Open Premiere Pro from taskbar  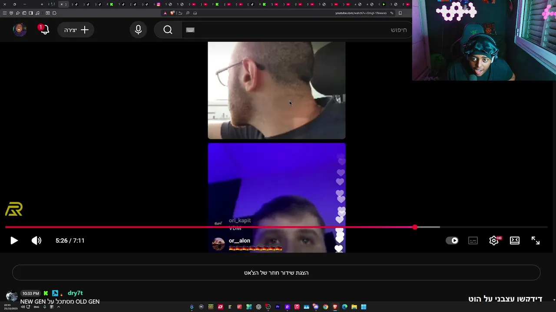278,307
